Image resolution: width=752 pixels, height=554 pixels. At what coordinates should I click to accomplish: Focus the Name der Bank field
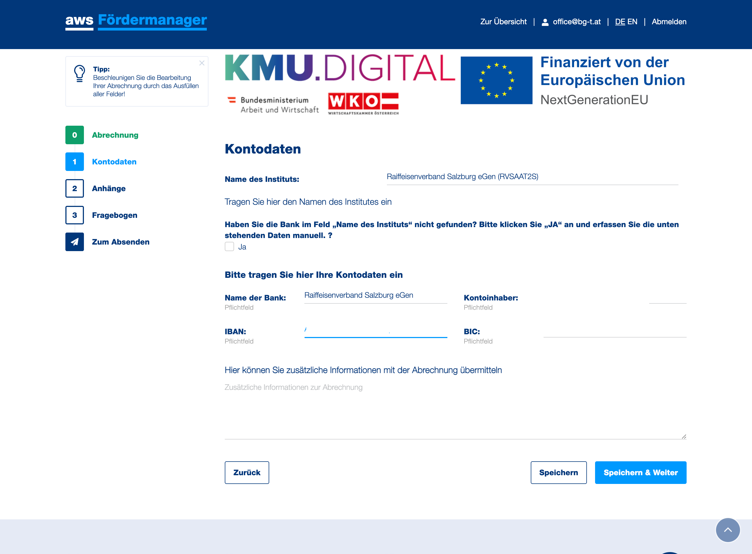pyautogui.click(x=376, y=296)
